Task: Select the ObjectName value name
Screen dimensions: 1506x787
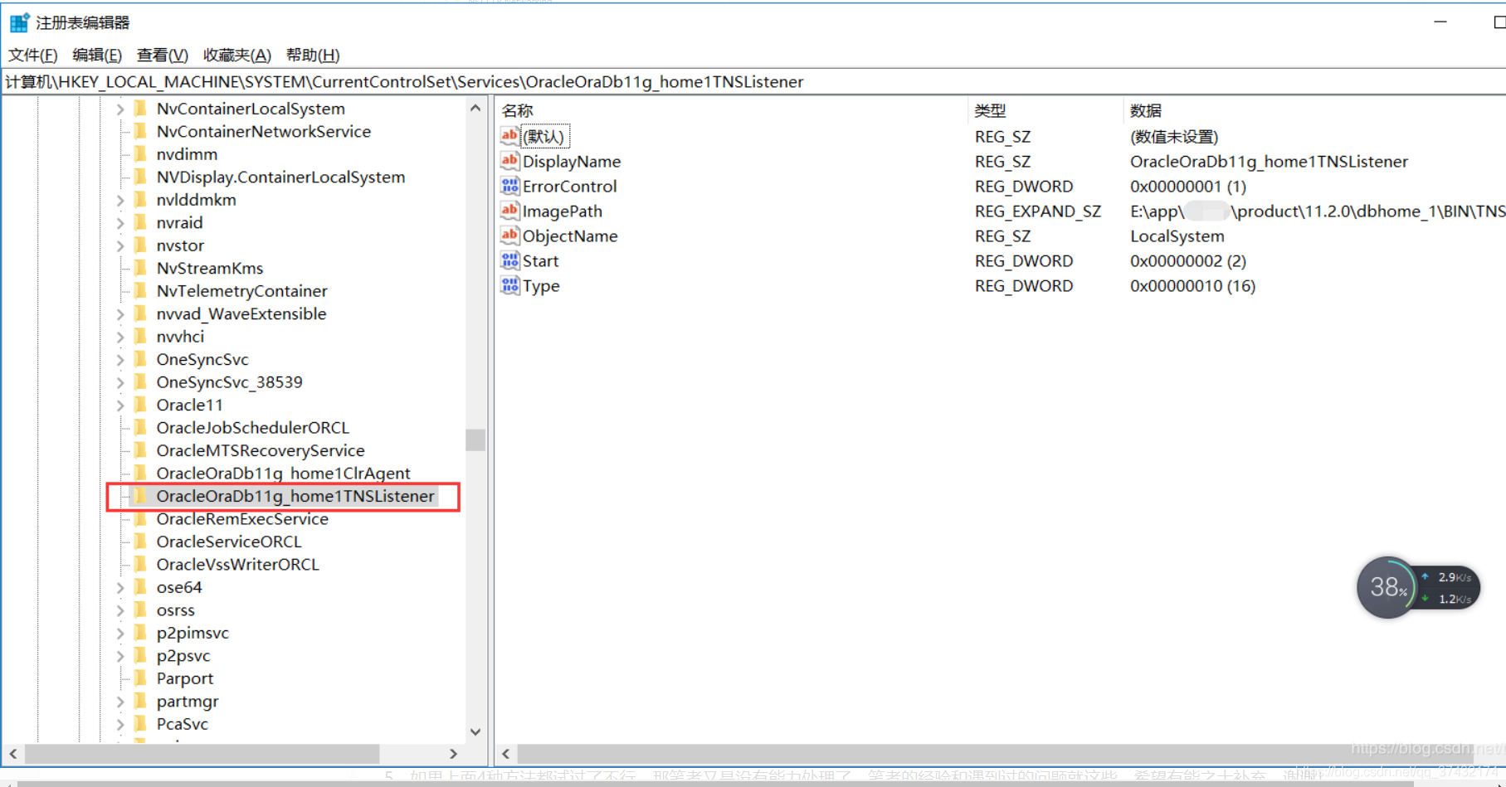Action: pyautogui.click(x=570, y=236)
